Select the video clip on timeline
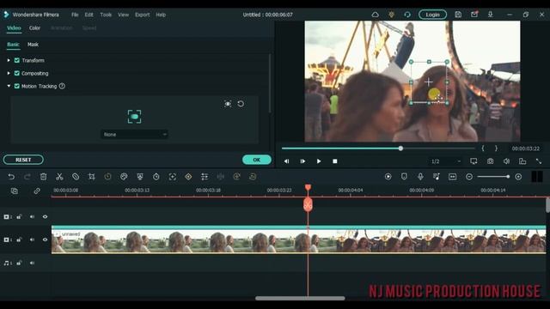 [x=298, y=239]
